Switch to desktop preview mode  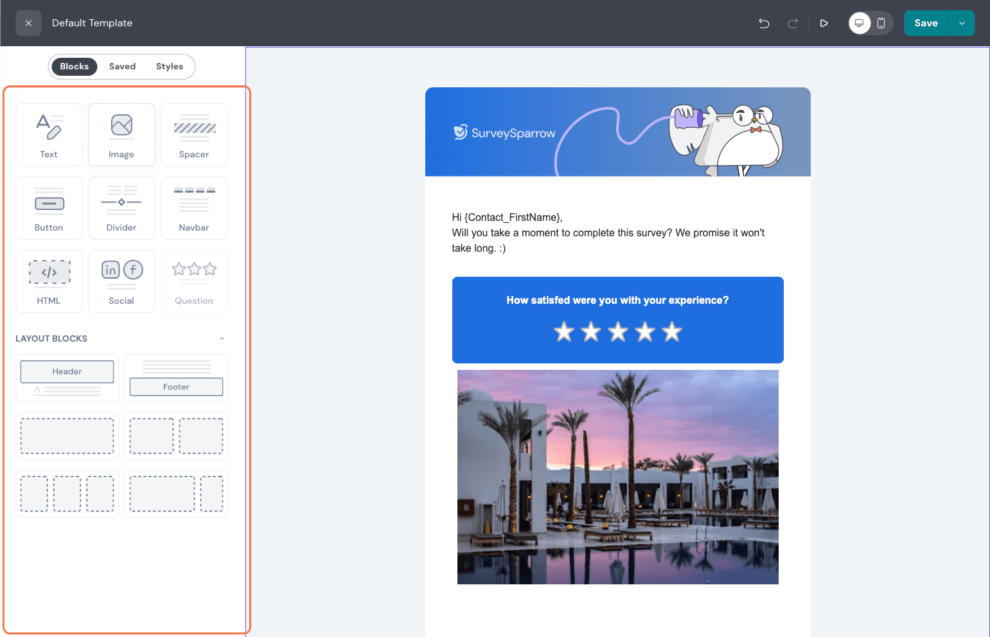point(859,23)
